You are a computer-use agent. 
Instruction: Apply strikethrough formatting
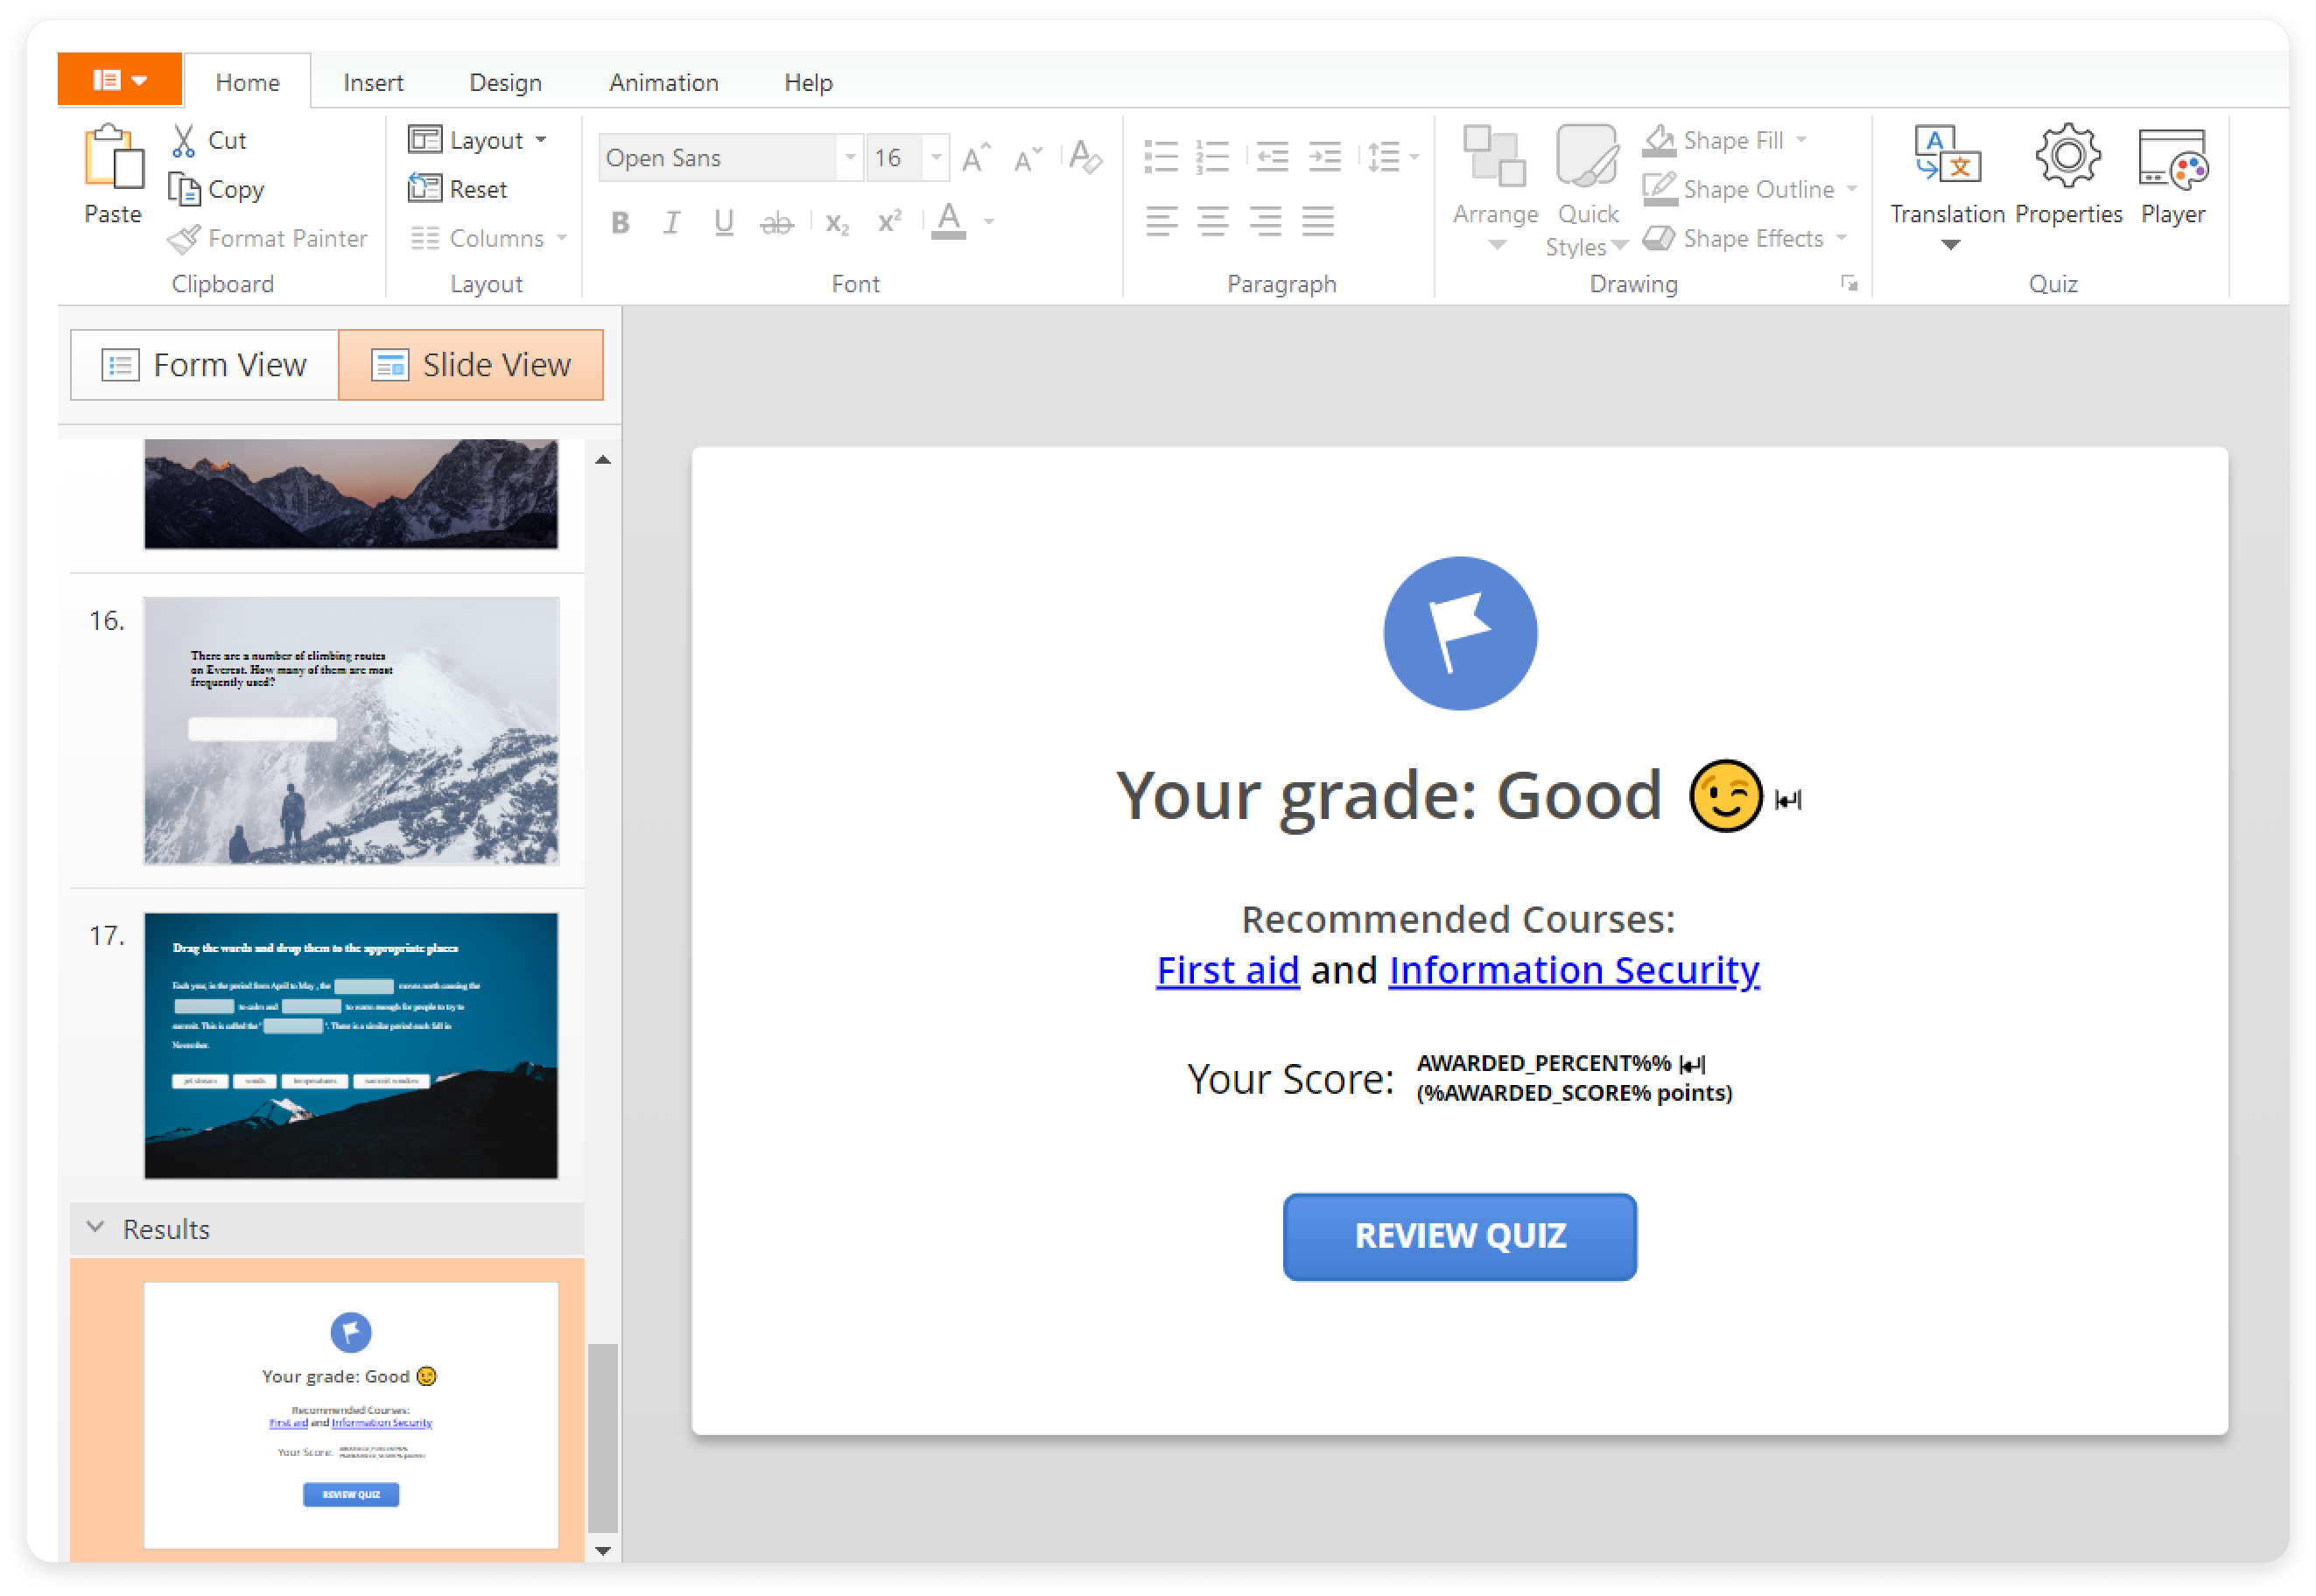point(776,222)
